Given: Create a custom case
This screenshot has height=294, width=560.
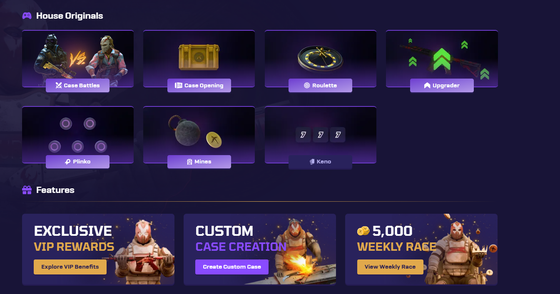Looking at the screenshot, I should click(x=232, y=267).
